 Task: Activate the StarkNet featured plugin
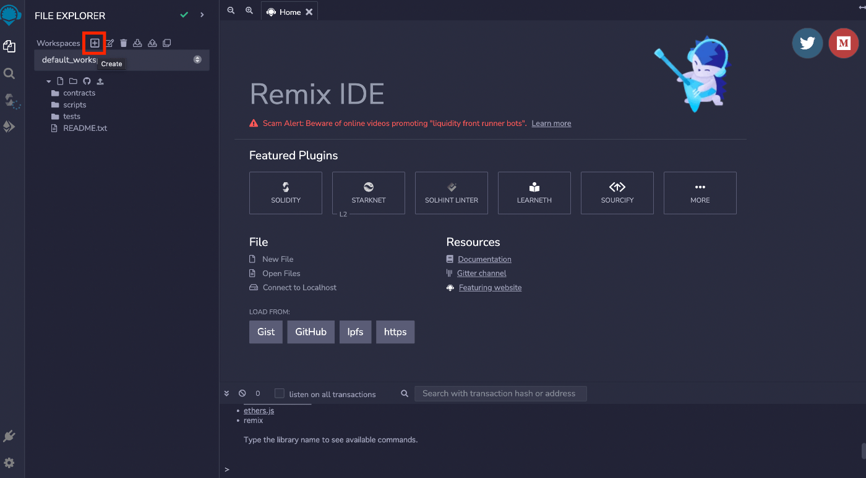(x=369, y=193)
